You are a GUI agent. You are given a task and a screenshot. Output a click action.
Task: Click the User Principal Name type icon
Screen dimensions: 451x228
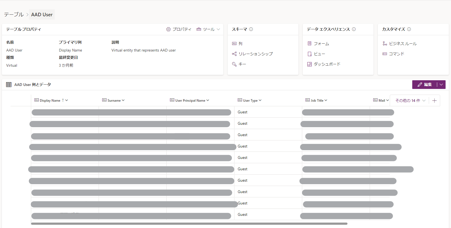(x=172, y=100)
